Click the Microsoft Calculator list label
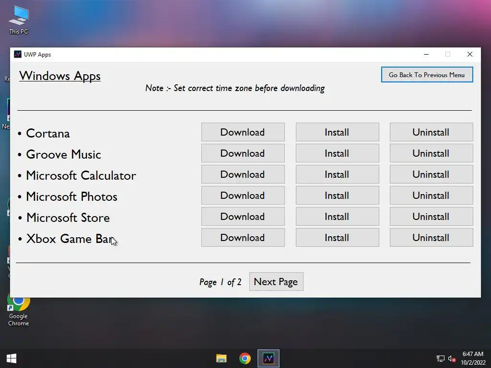The height and width of the screenshot is (368, 491). point(81,175)
